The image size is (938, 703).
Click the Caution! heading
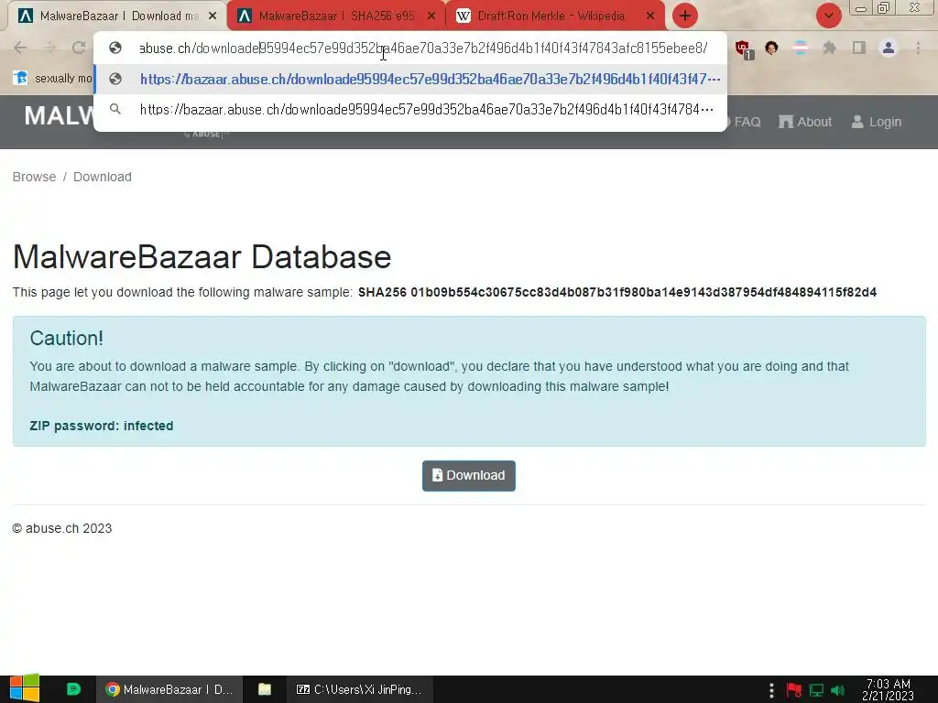(x=66, y=339)
